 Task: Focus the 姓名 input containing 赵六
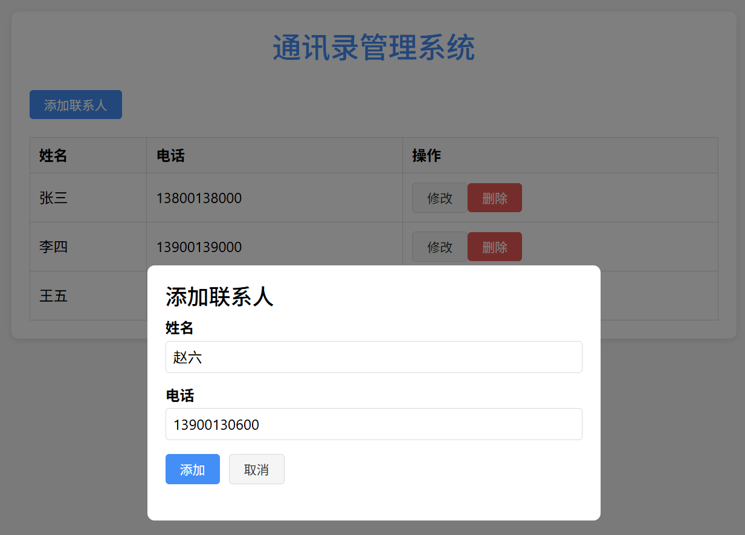[374, 357]
